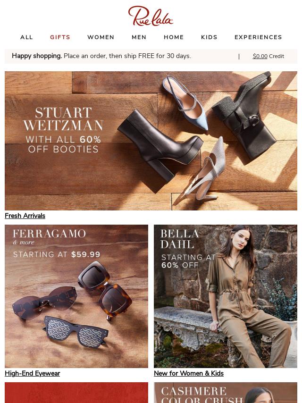Click the red promotional tile at bottom
The height and width of the screenshot is (403, 302).
pos(76,393)
